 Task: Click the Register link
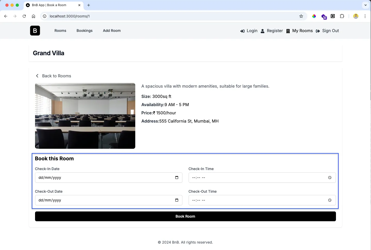click(x=272, y=31)
